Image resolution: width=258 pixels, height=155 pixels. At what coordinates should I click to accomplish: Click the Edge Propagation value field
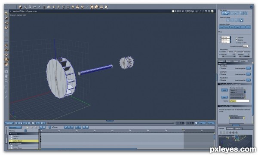[246, 46]
